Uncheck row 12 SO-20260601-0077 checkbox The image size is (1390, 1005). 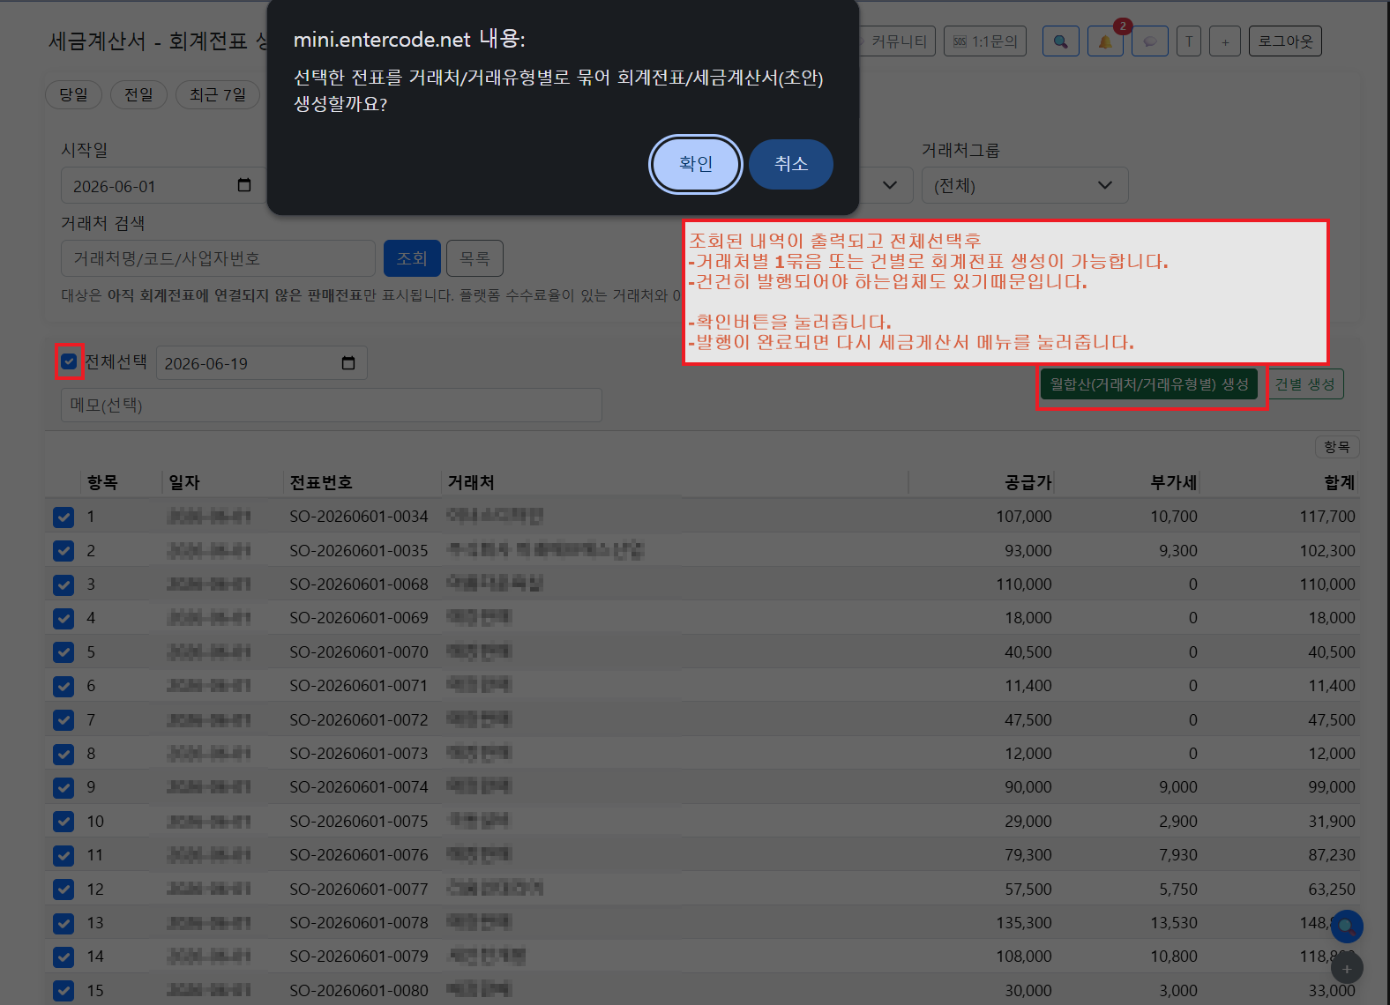pos(64,890)
